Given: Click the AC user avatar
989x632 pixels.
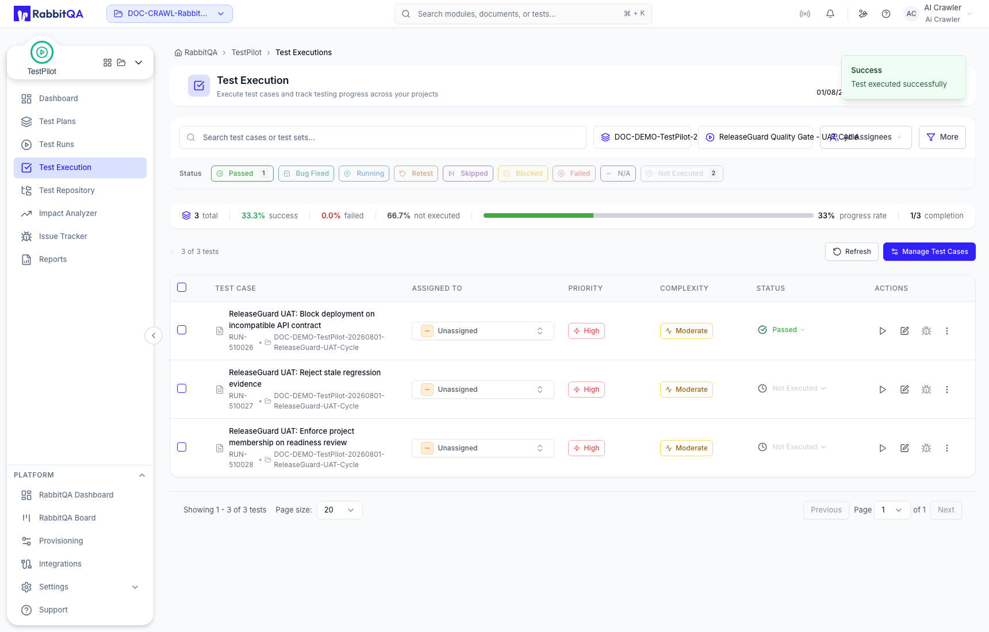Looking at the screenshot, I should coord(911,14).
